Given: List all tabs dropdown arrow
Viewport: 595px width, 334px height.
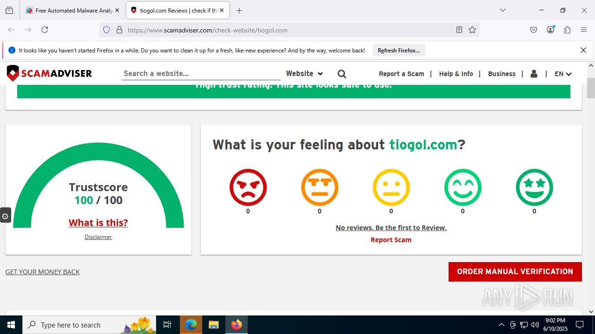Looking at the screenshot, I should [502, 10].
